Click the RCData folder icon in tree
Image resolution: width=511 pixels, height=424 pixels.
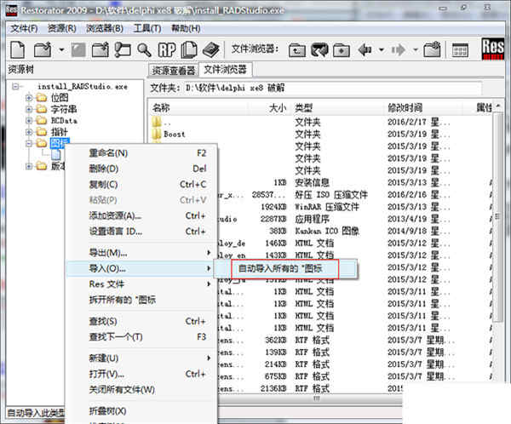pos(42,120)
